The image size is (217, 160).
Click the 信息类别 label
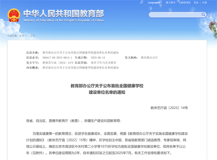tap(81, 63)
